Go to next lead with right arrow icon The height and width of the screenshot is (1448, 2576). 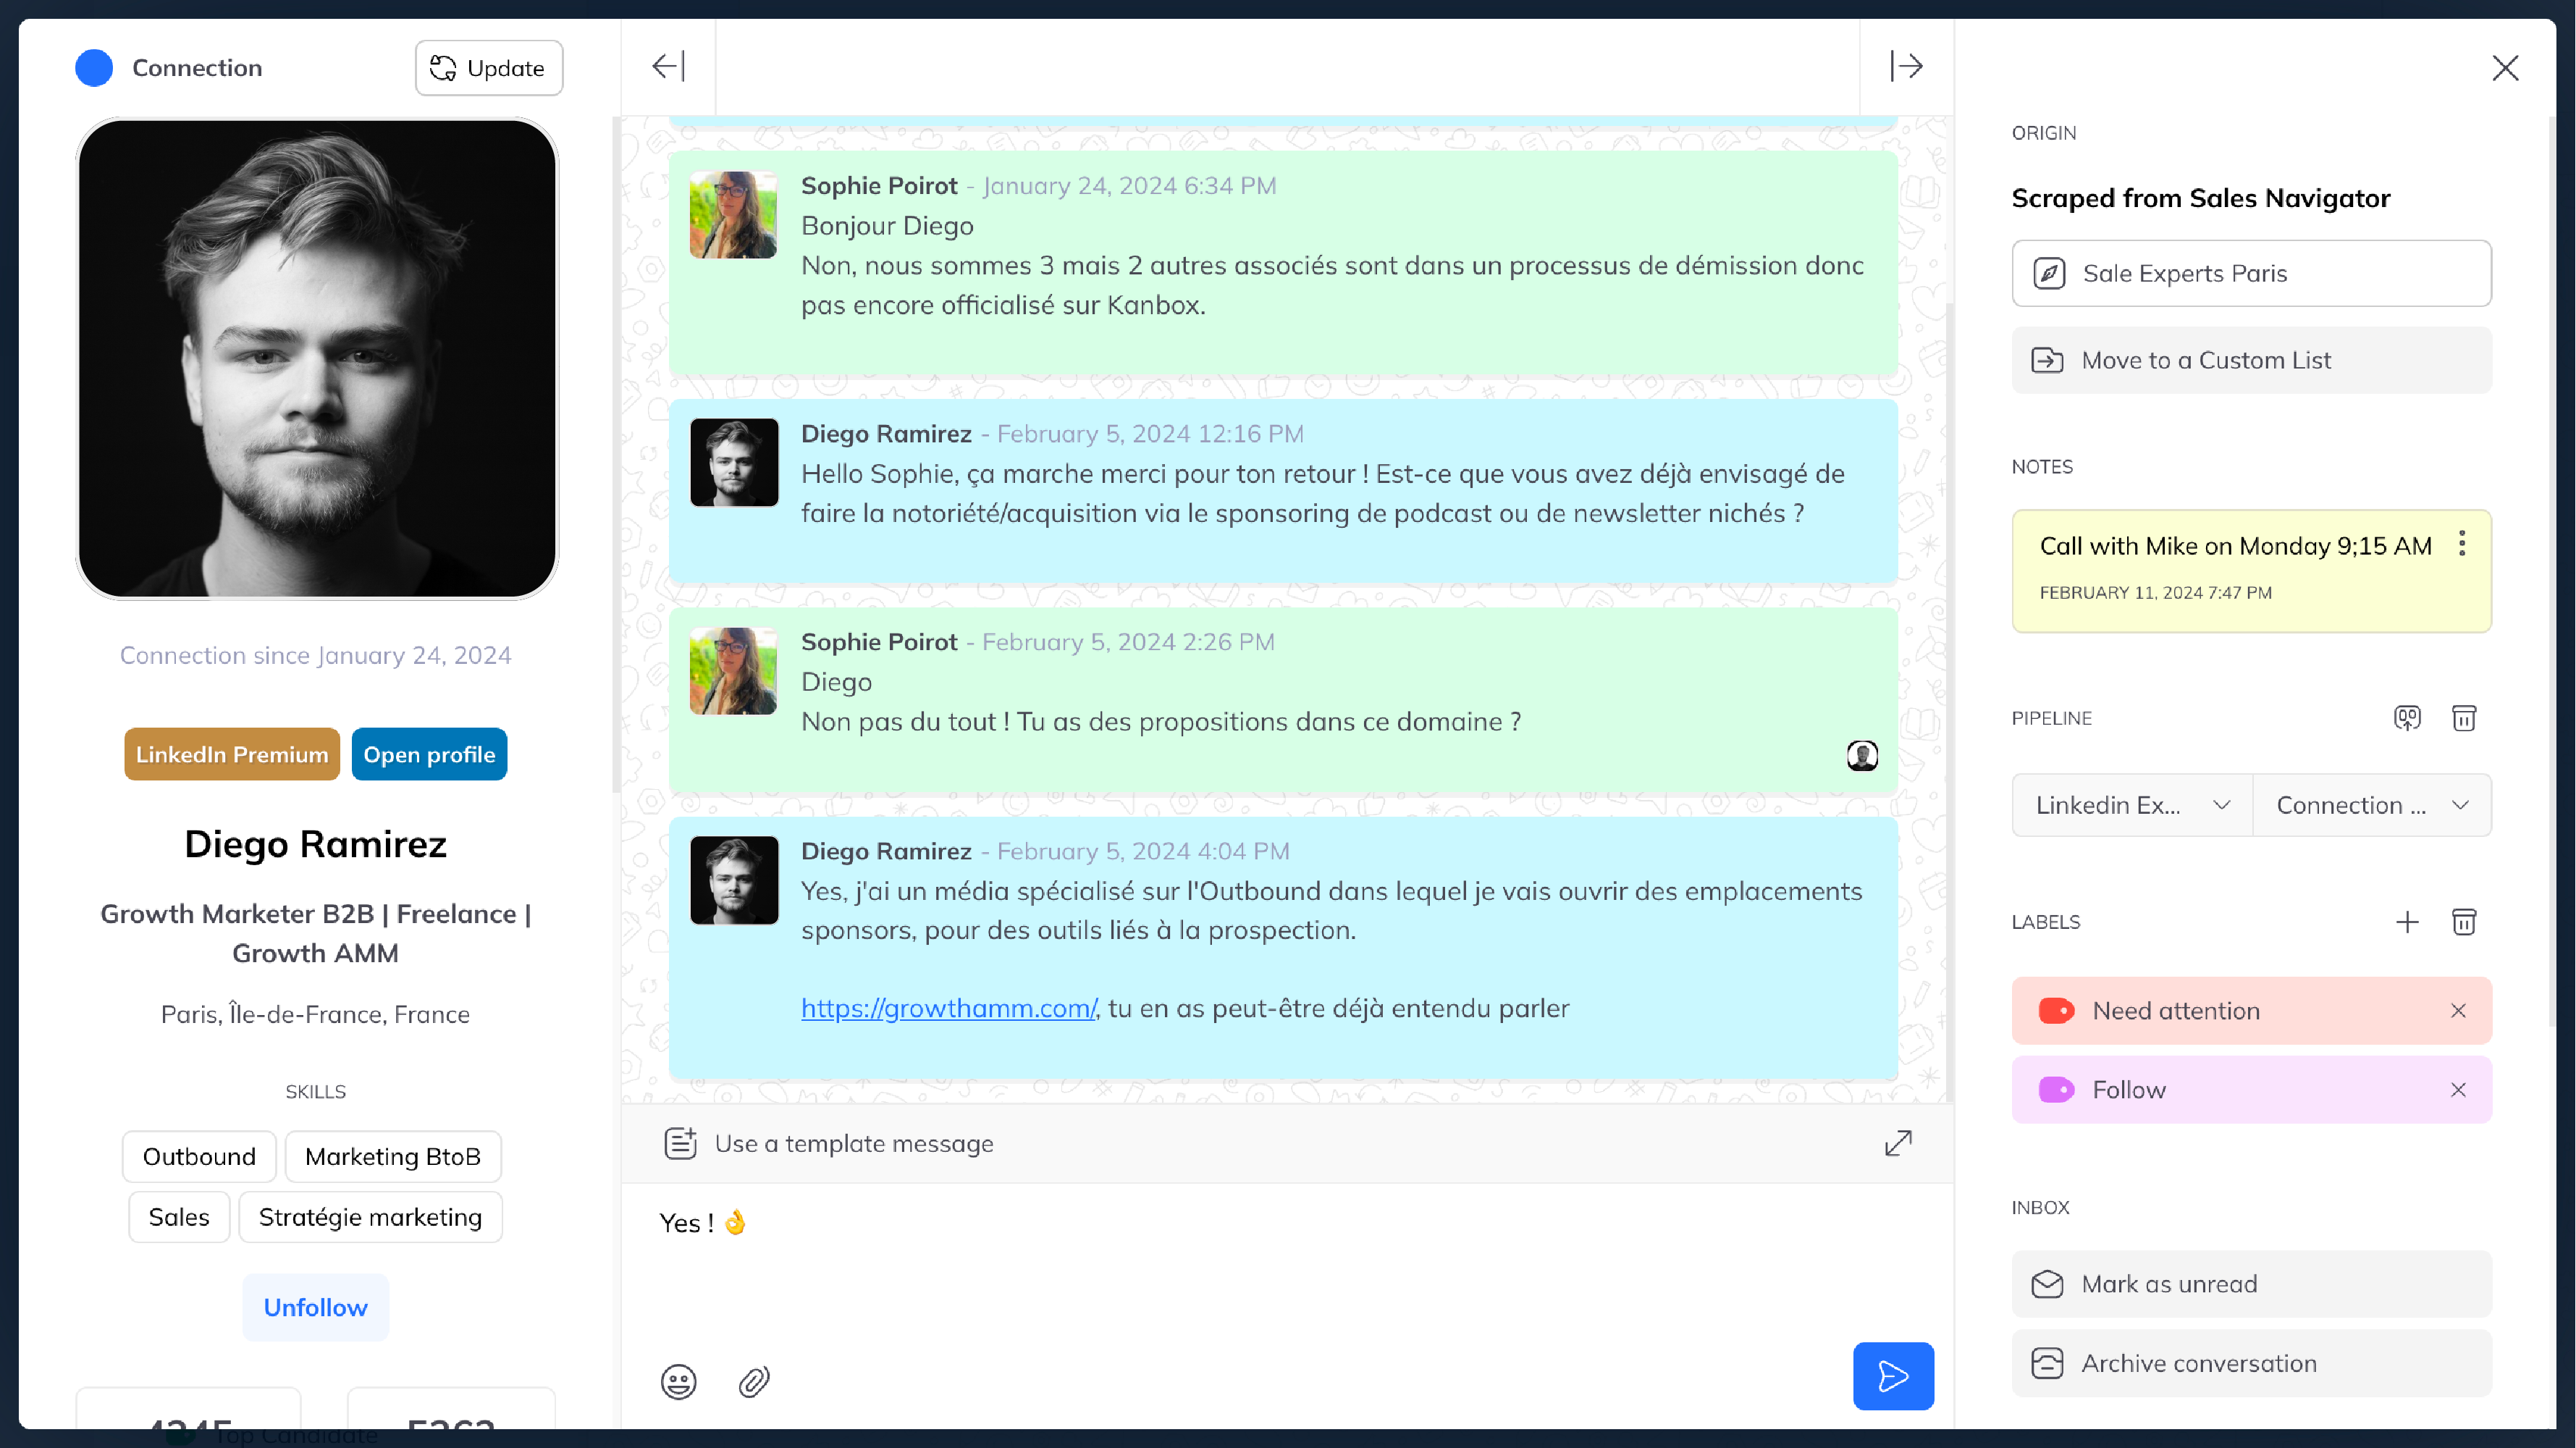click(x=1906, y=67)
